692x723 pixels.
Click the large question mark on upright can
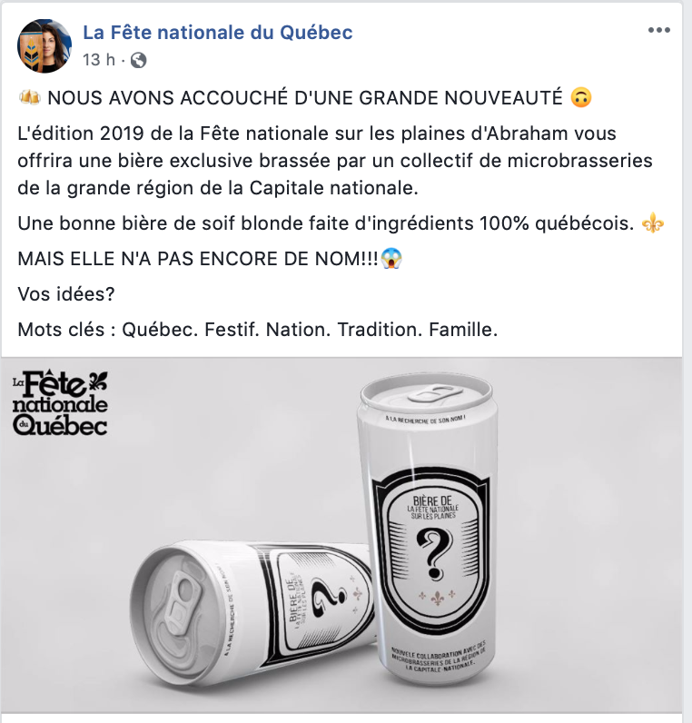point(433,554)
